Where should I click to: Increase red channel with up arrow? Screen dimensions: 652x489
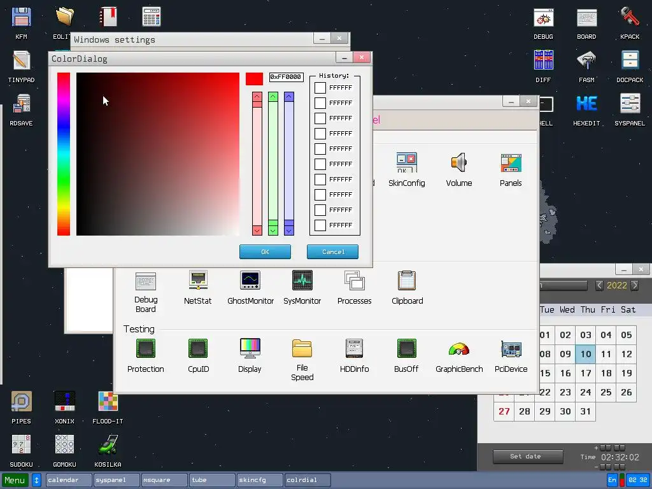(257, 97)
